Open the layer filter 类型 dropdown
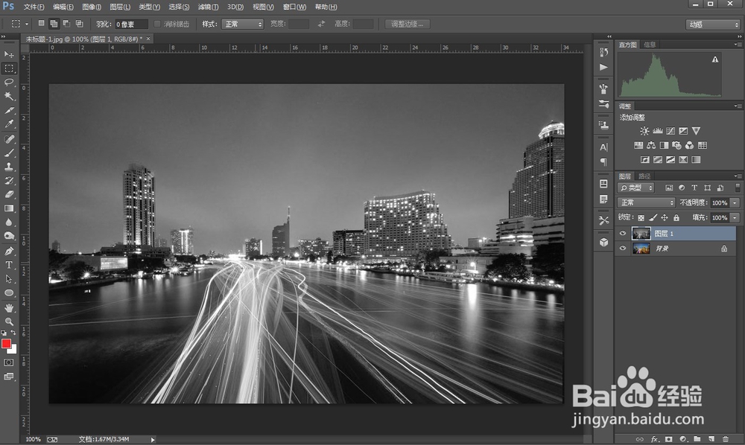The width and height of the screenshot is (745, 445). [635, 188]
